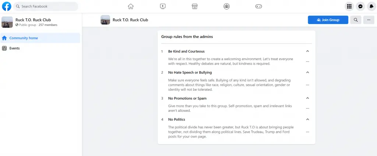Click the No Promotions or Spam heading
This screenshot has height=156, width=377.
[x=187, y=98]
